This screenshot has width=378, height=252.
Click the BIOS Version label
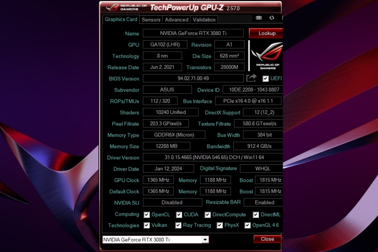(124, 79)
